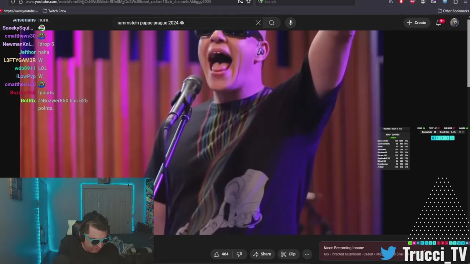Click BotRix username in chat

pos(28,100)
